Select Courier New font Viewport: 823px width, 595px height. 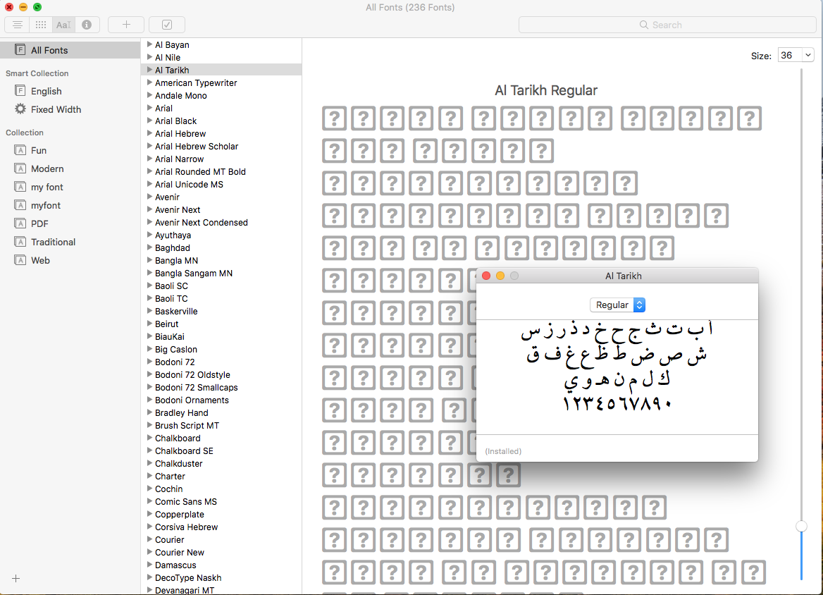pyautogui.click(x=180, y=553)
